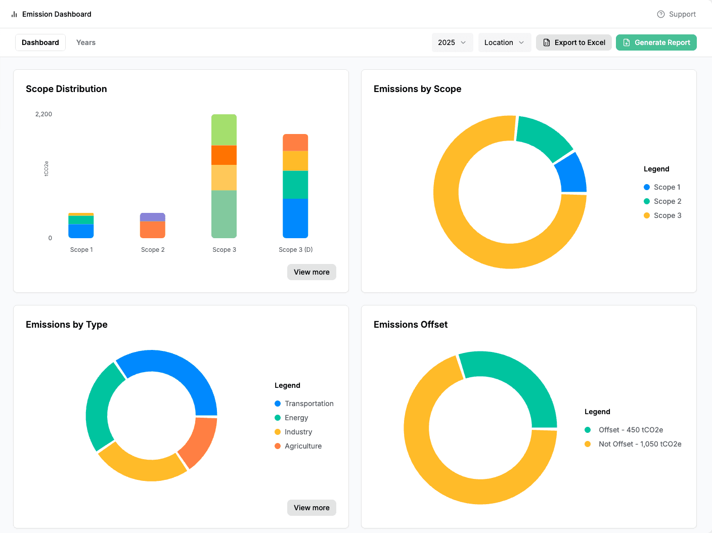The width and height of the screenshot is (712, 533).
Task: Click the chevron arrow in the Location selector
Action: 521,42
